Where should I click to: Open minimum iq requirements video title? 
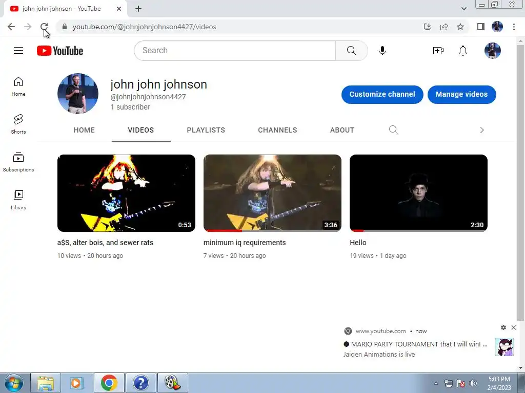click(x=245, y=243)
